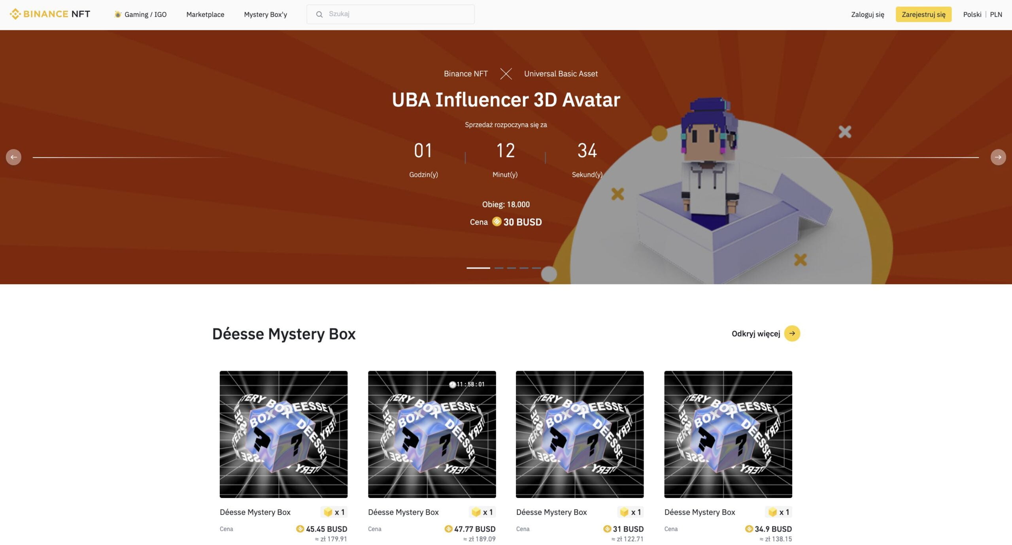Click Déesse Mystery Box title of 34.9 card

pyautogui.click(x=700, y=512)
